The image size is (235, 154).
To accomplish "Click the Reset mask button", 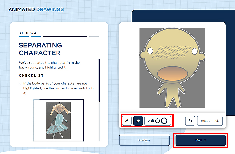I will (210, 120).
